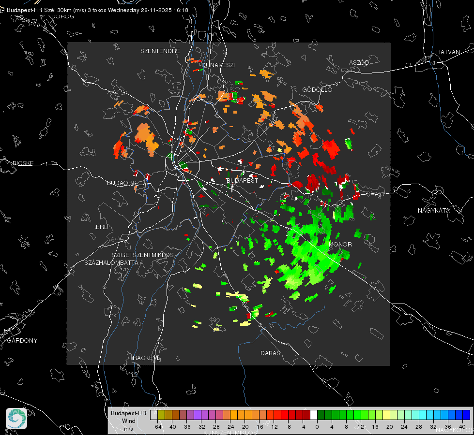The height and width of the screenshot is (435, 474).
Task: Select the NAGYKÁTA label
Action: [x=433, y=210]
